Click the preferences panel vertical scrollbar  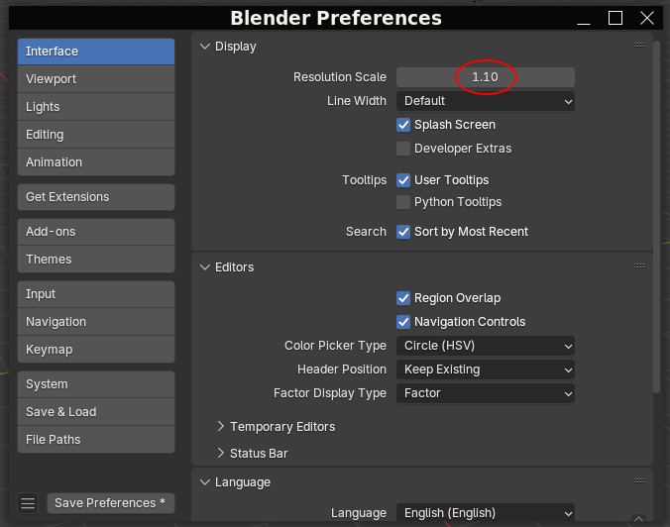click(x=657, y=217)
